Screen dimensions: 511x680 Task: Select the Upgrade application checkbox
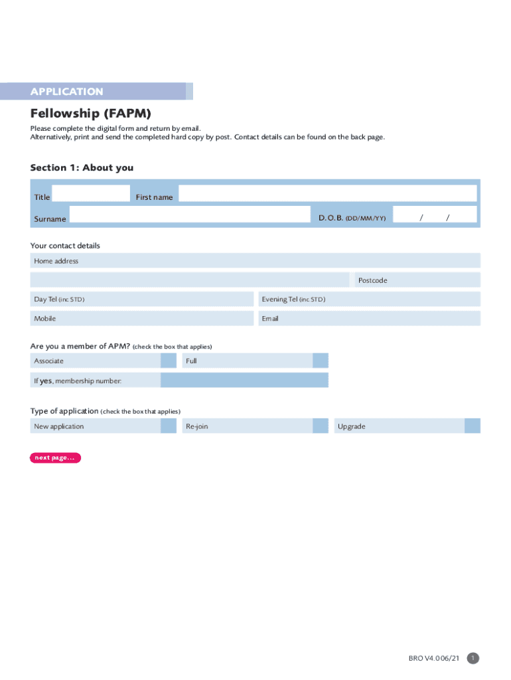point(473,426)
